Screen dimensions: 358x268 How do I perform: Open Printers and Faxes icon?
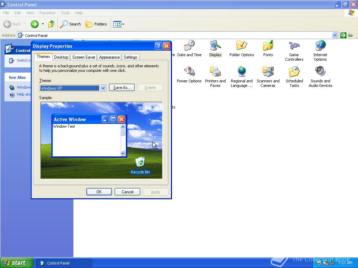[x=215, y=77]
